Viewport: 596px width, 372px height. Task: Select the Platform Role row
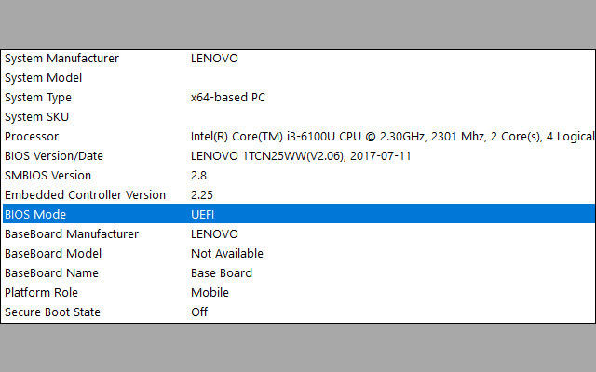(x=299, y=293)
